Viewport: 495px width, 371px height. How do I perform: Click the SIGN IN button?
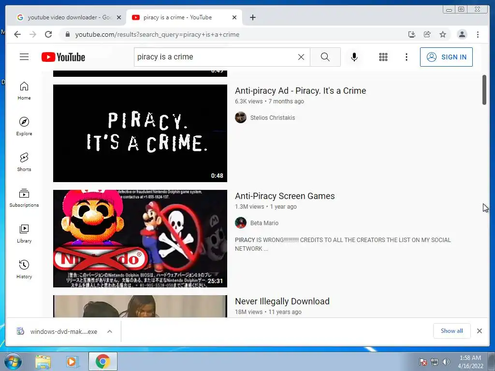click(x=446, y=57)
